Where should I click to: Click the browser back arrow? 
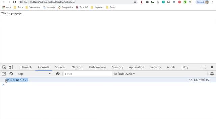click(4, 2)
